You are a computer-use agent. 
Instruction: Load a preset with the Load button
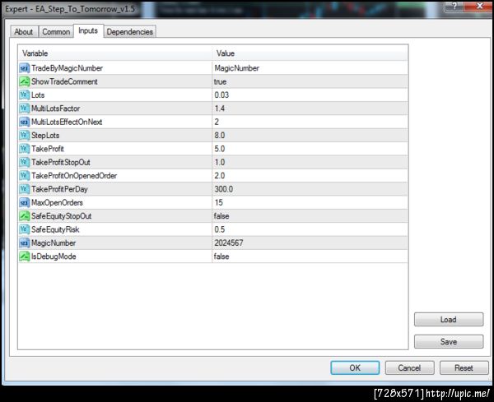449,320
